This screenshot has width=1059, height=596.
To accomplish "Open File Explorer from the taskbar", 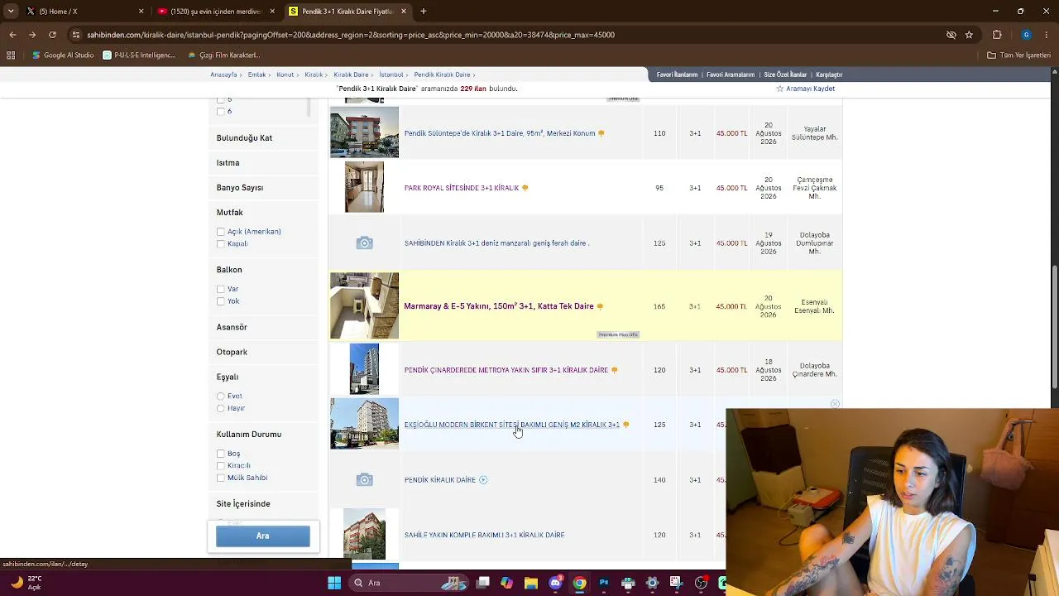I will tap(531, 583).
